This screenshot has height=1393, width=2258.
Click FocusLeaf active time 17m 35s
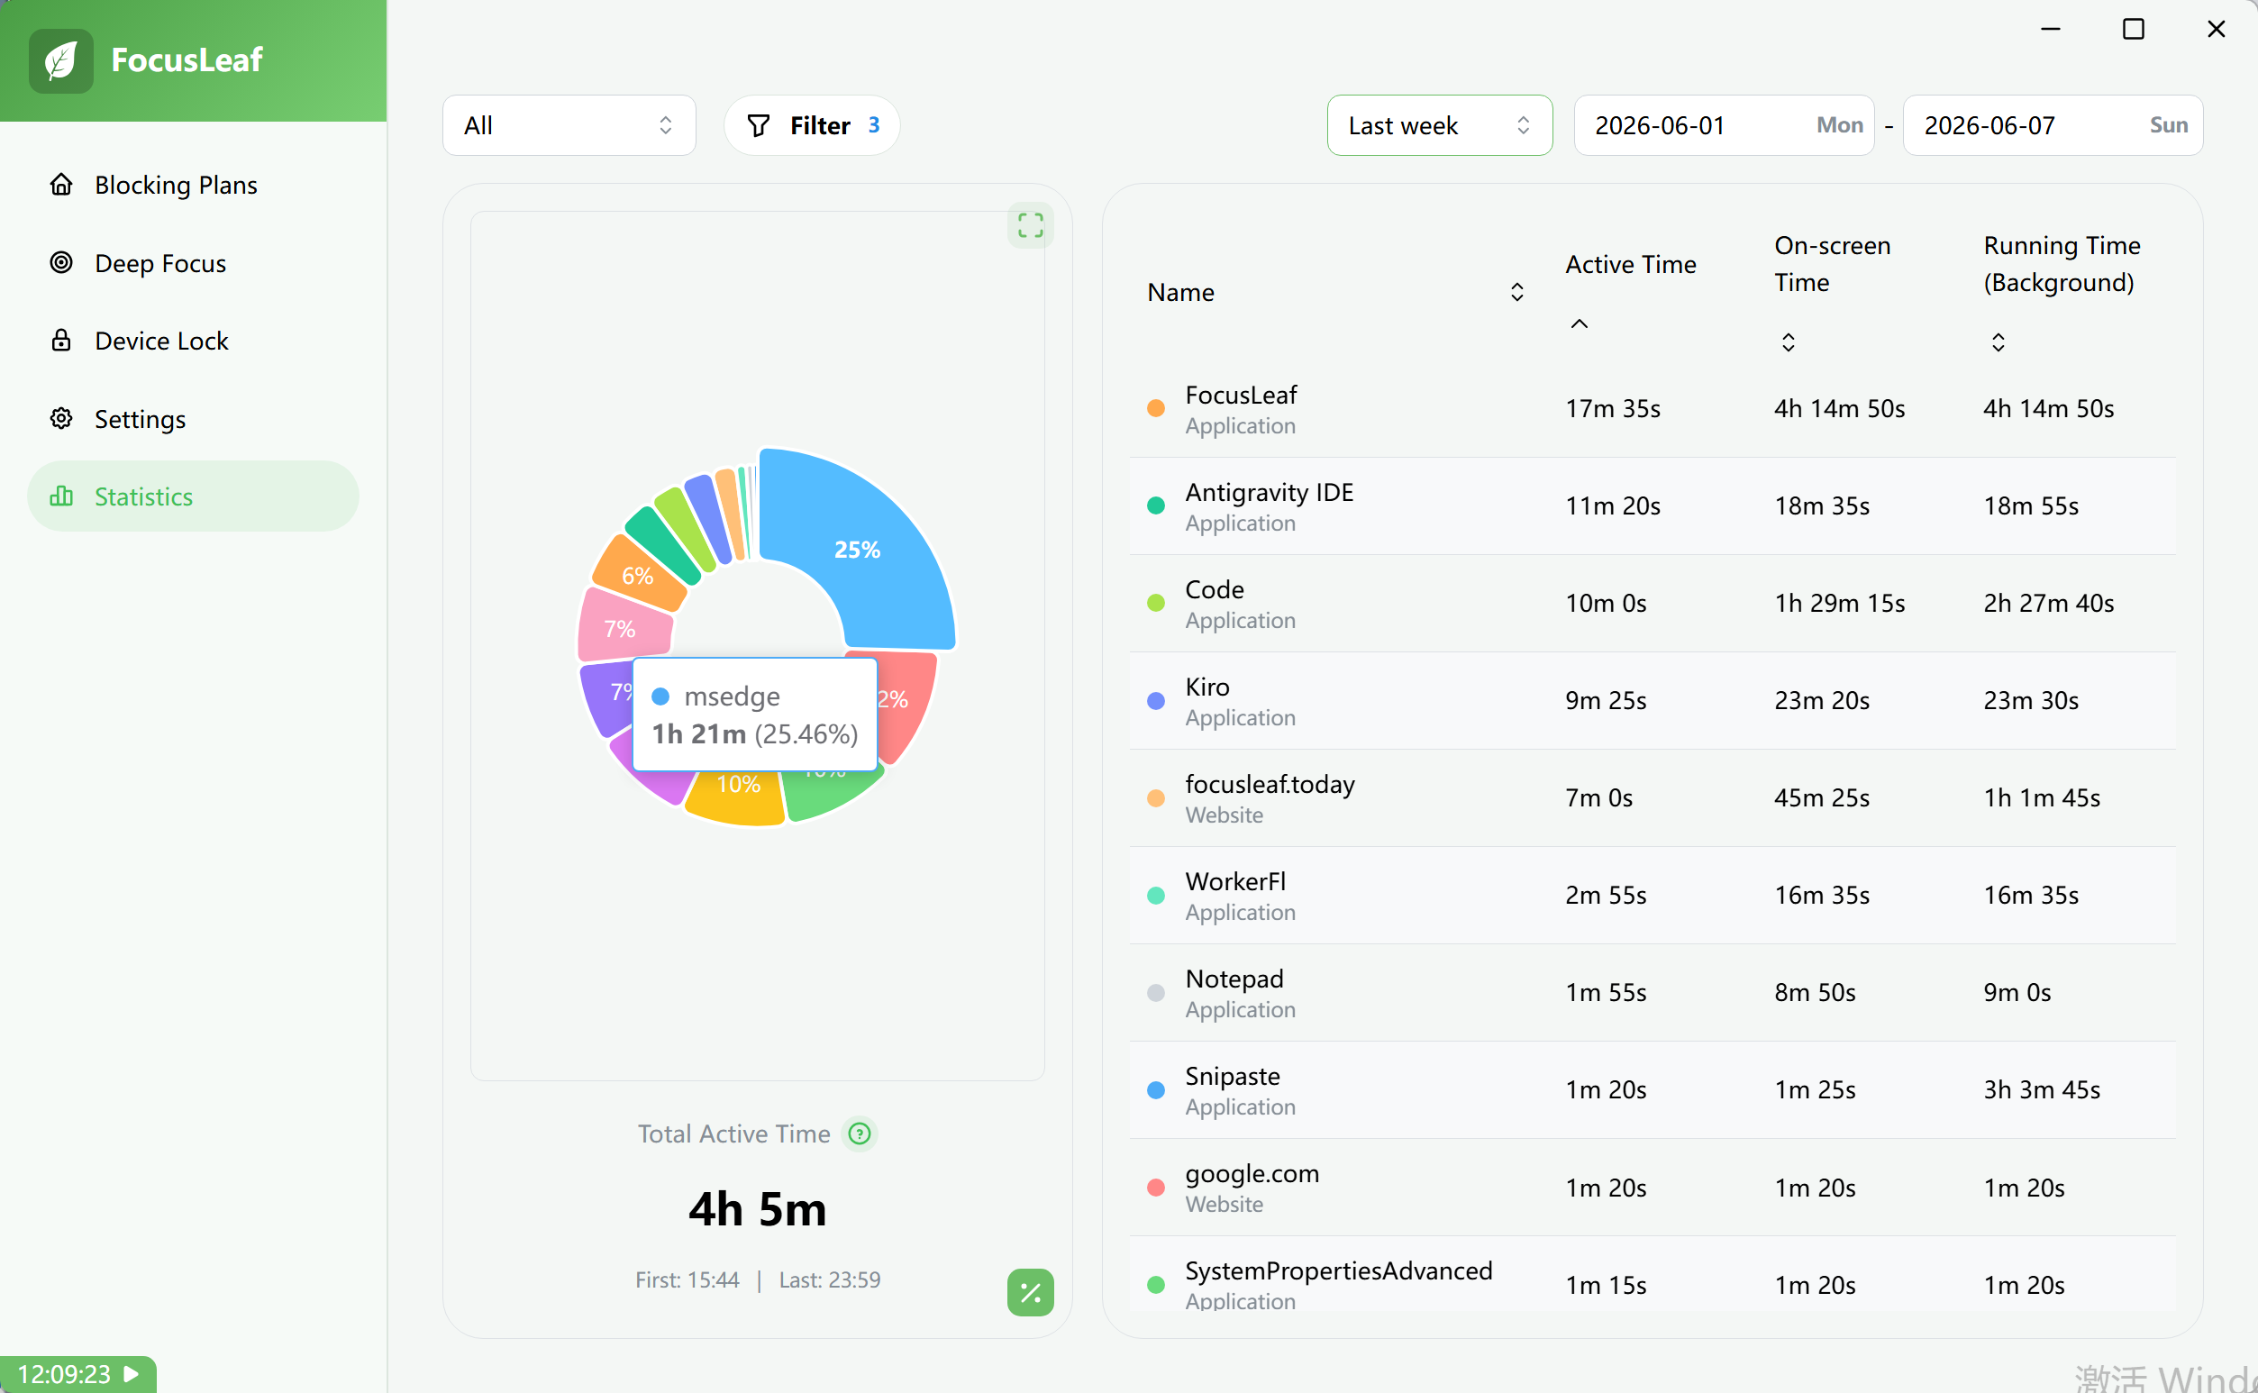coord(1612,409)
